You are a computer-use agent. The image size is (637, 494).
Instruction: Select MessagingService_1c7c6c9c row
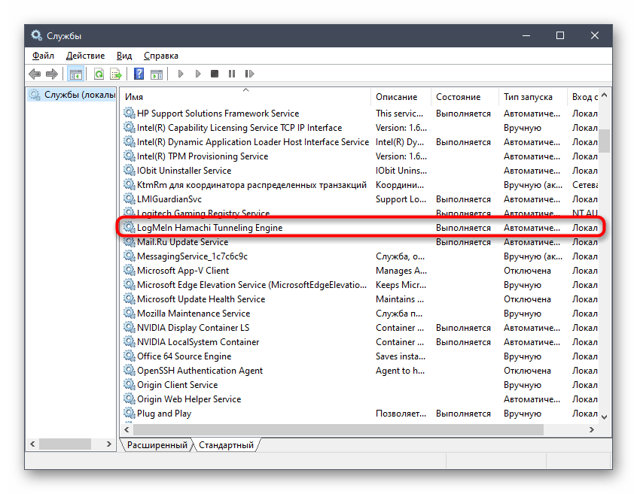pos(360,256)
